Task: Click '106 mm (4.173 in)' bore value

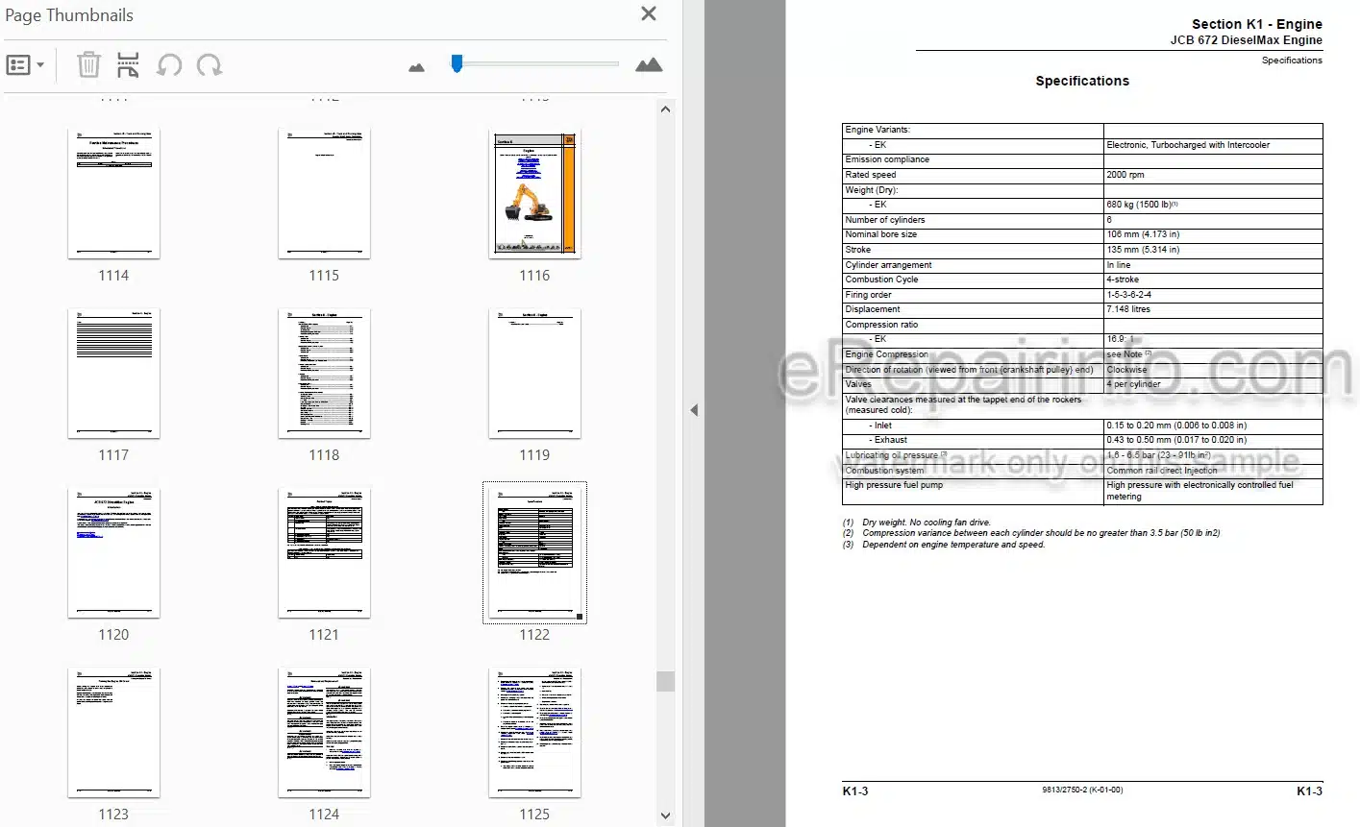Action: (x=1143, y=234)
